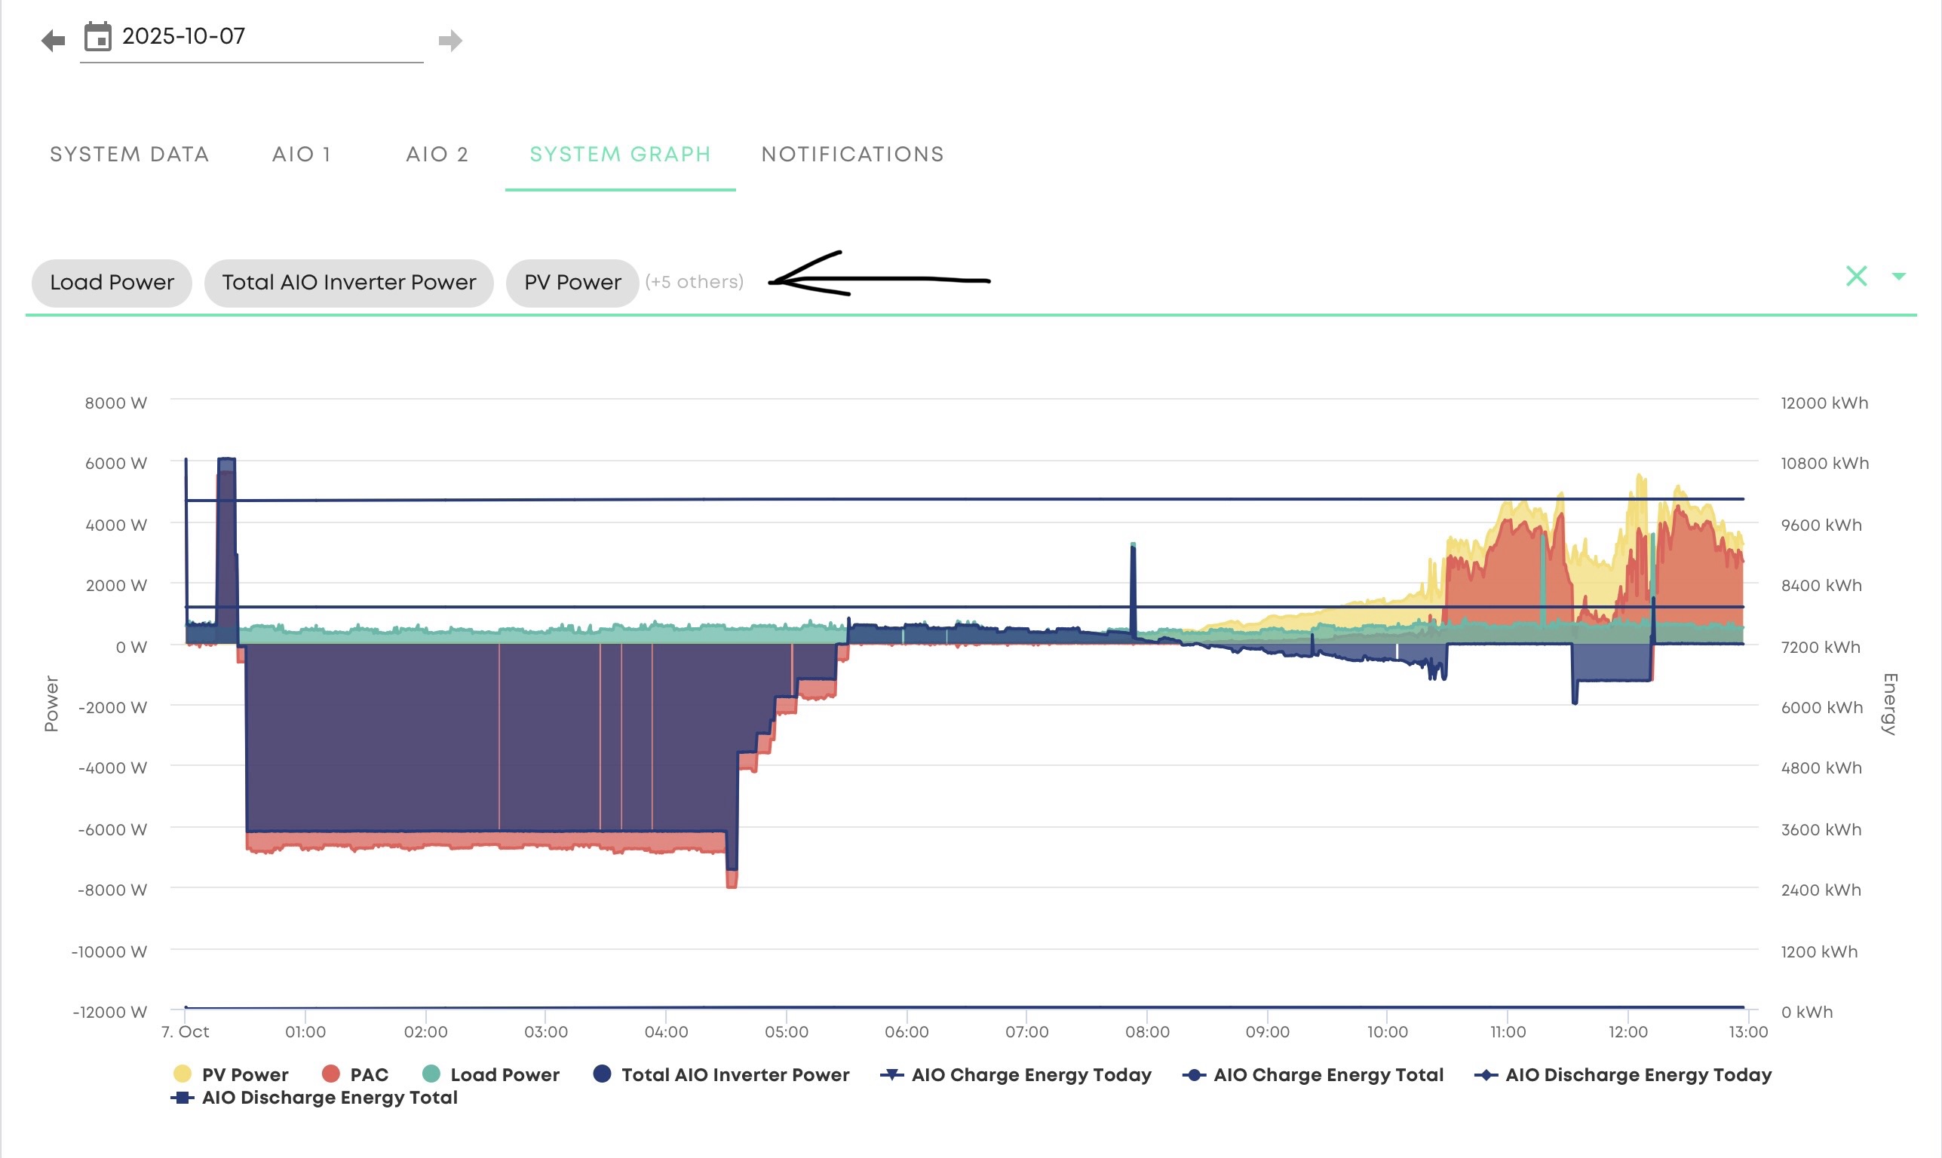Image resolution: width=1942 pixels, height=1158 pixels.
Task: Toggle the AIO Charge Energy Today legend item
Action: pyautogui.click(x=1030, y=1074)
